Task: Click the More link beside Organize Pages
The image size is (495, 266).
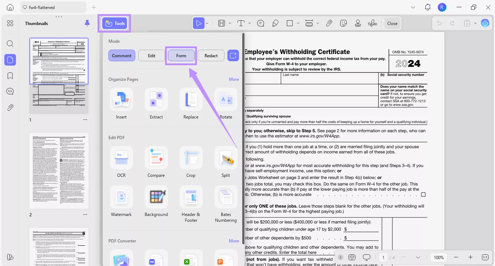Action: 234,79
